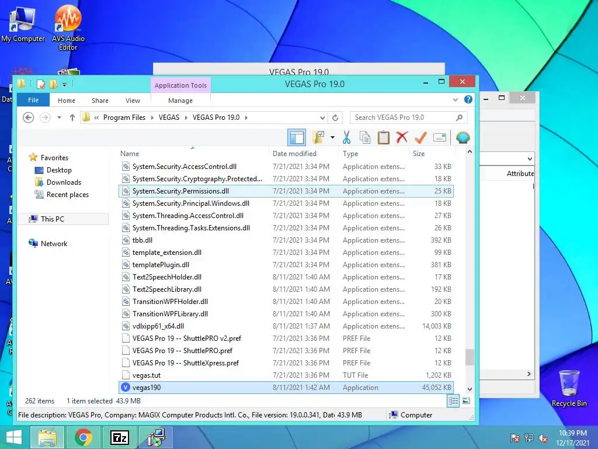Open the Manage ribbon tab
This screenshot has height=449, width=598.
[x=180, y=101]
